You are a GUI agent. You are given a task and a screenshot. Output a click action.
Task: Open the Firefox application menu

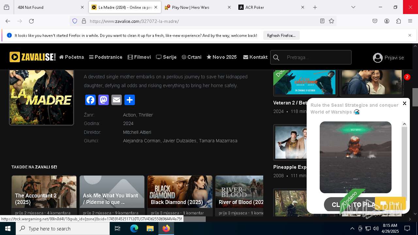(x=410, y=21)
